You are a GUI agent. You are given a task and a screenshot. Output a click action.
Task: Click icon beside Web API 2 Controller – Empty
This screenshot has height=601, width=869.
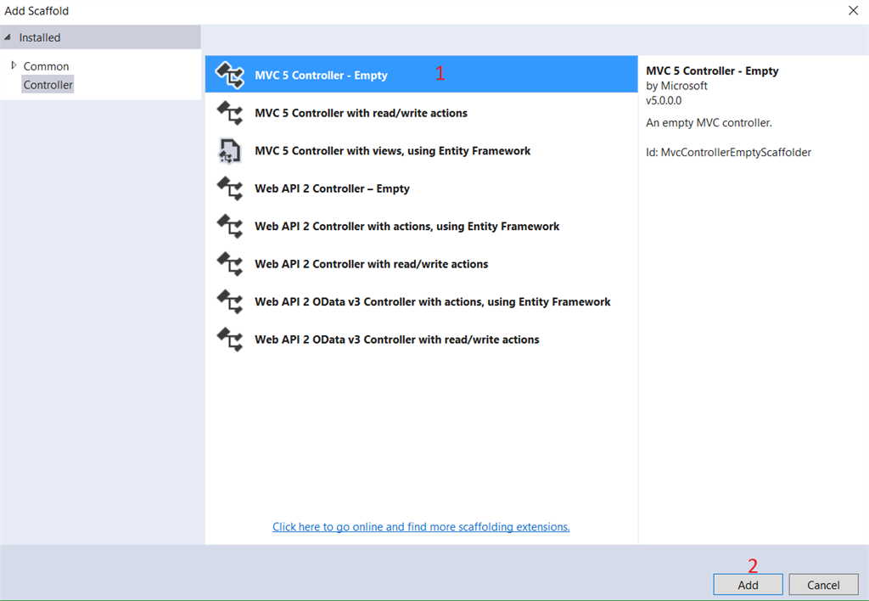(x=229, y=188)
